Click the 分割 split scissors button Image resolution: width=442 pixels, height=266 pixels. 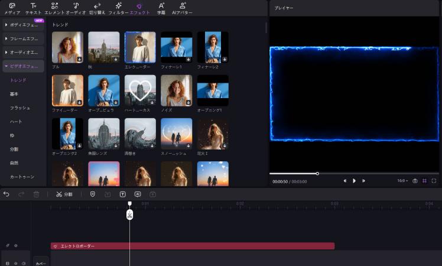64,194
